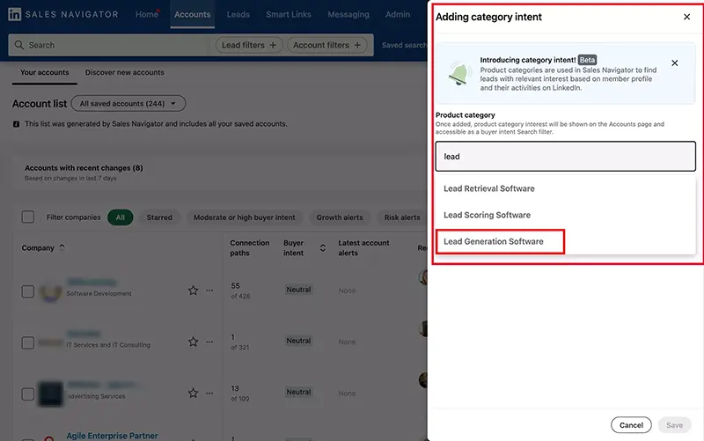Open Agile Enterprise Partner account
704x441 pixels.
[113, 436]
